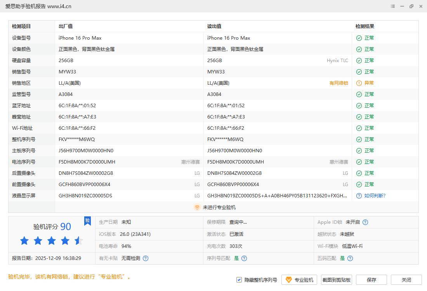Click the 检测项目 column header

coord(21,26)
